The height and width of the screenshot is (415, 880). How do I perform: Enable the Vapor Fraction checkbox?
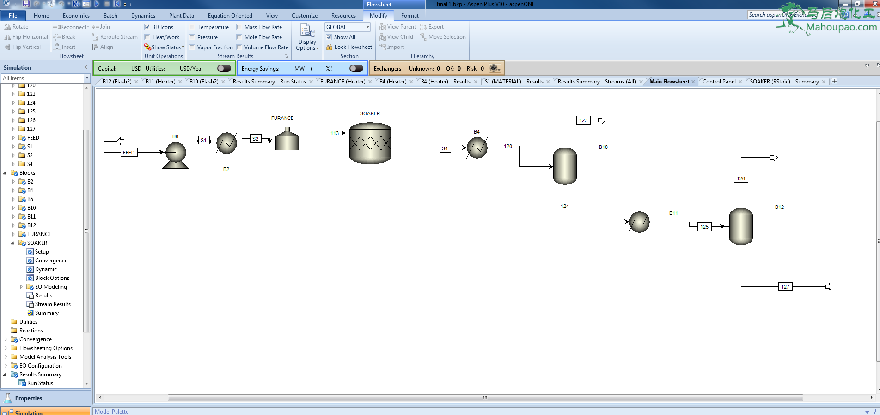[x=192, y=47]
